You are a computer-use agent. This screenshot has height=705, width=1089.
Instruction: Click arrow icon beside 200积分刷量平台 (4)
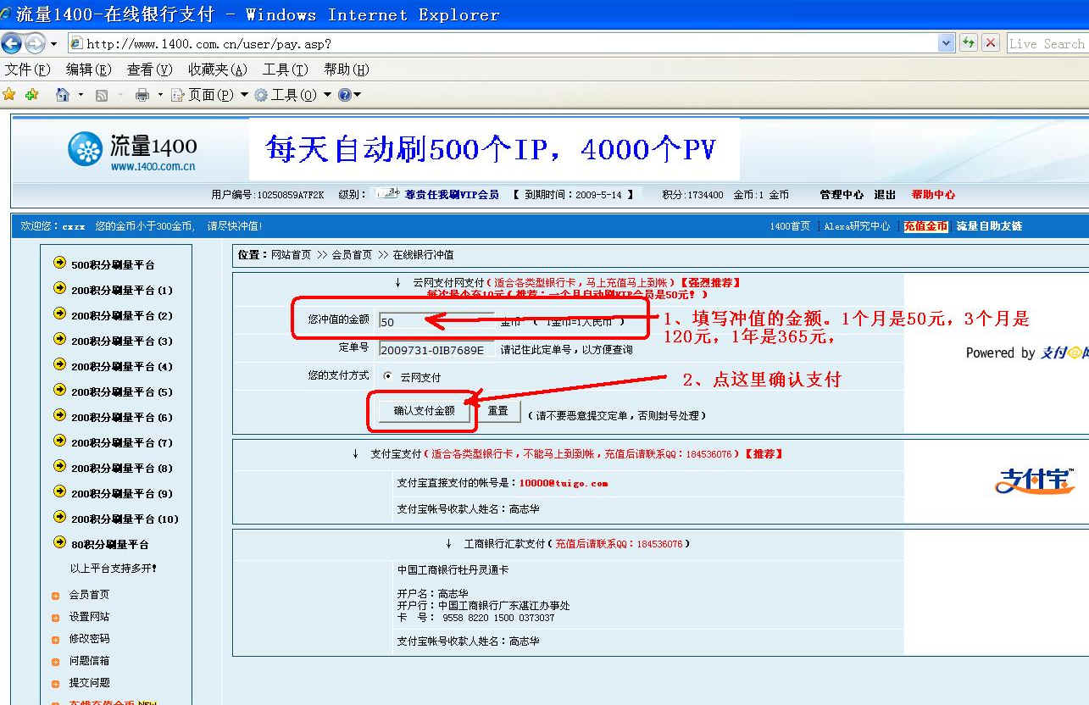[59, 364]
